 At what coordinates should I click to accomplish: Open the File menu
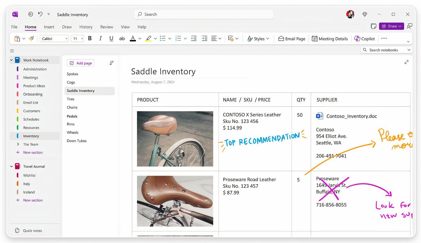point(14,27)
